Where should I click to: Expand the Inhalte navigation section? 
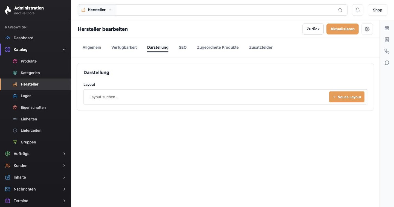(x=64, y=177)
